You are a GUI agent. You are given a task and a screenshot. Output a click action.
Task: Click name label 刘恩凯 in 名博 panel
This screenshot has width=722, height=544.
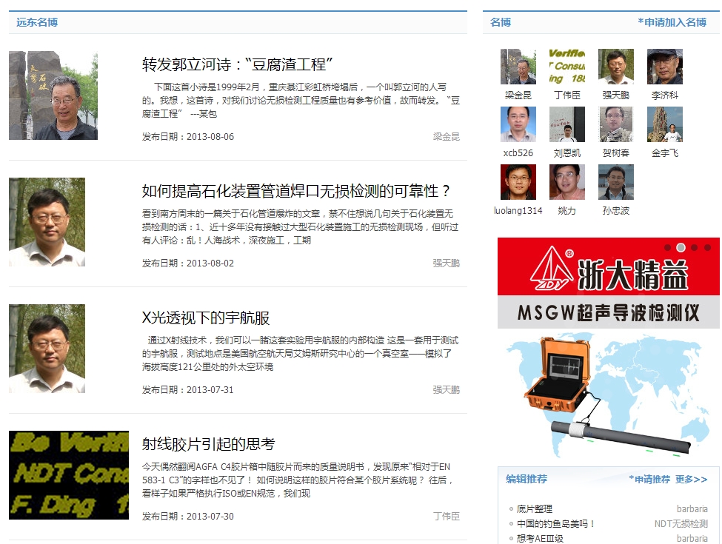[566, 152]
